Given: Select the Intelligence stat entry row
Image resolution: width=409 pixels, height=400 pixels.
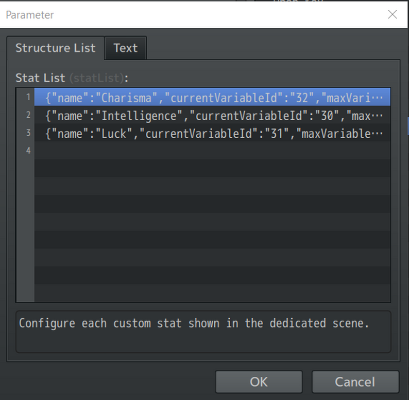Looking at the screenshot, I should pyautogui.click(x=212, y=115).
